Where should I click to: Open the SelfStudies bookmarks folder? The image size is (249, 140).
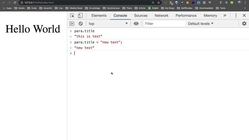pyautogui.click(x=184, y=8)
